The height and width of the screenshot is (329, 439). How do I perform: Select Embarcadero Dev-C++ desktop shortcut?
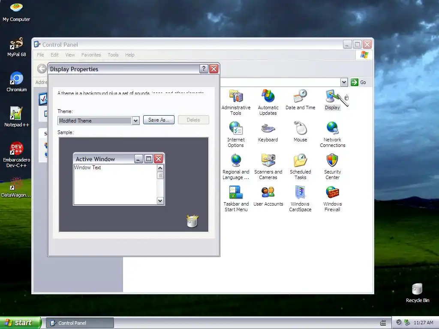(x=16, y=155)
